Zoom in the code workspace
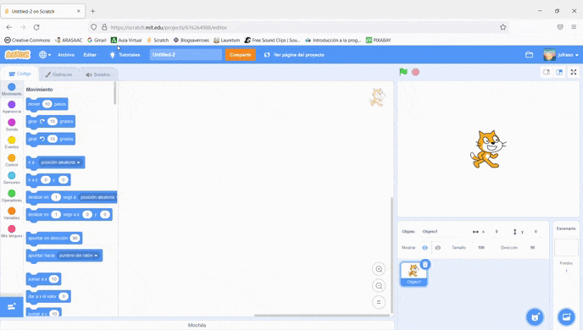This screenshot has height=330, width=583. tap(379, 269)
